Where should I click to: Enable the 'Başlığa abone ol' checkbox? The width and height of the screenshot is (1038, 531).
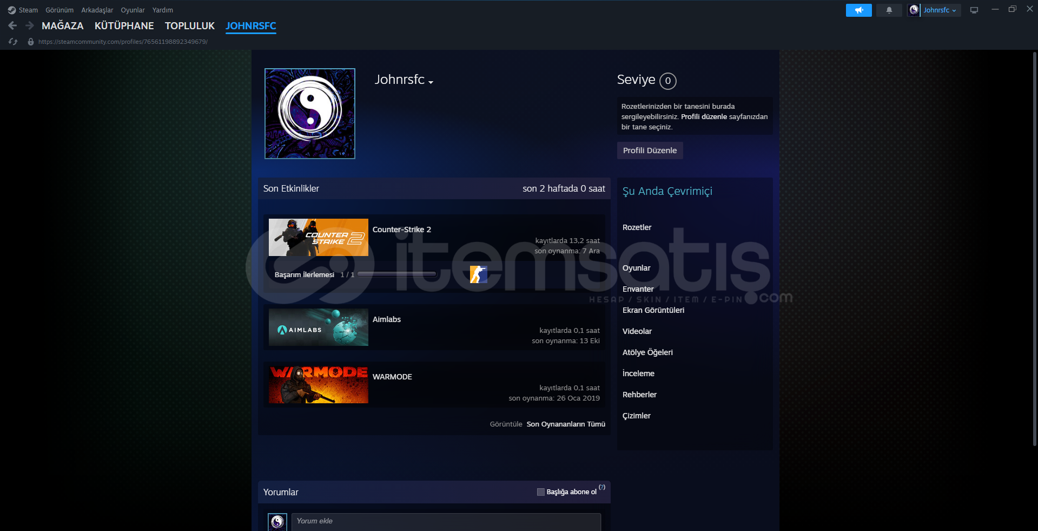[x=540, y=492]
